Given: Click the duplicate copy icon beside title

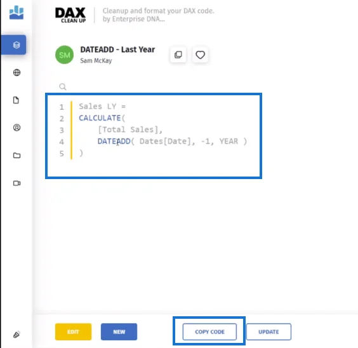Looking at the screenshot, I should [178, 55].
